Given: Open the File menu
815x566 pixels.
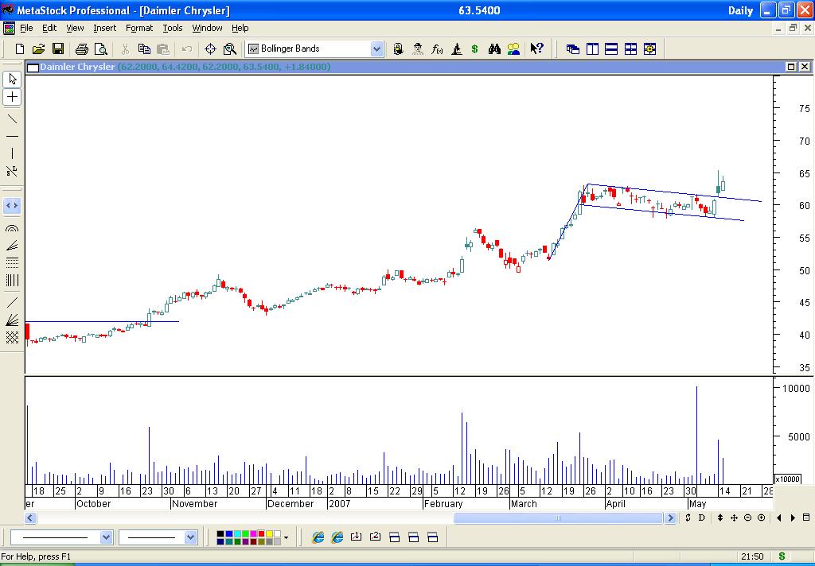Looking at the screenshot, I should [26, 28].
